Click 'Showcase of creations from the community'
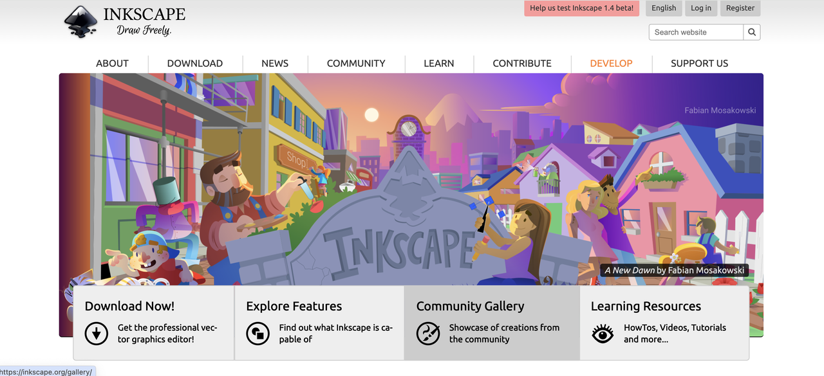Viewport: 824px width, 376px height. 504,333
